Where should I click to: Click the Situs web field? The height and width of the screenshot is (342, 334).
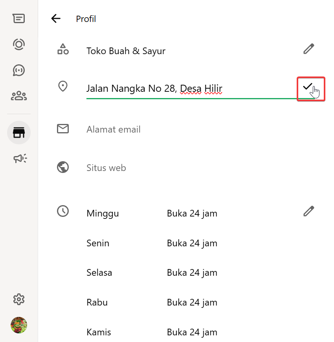click(189, 168)
